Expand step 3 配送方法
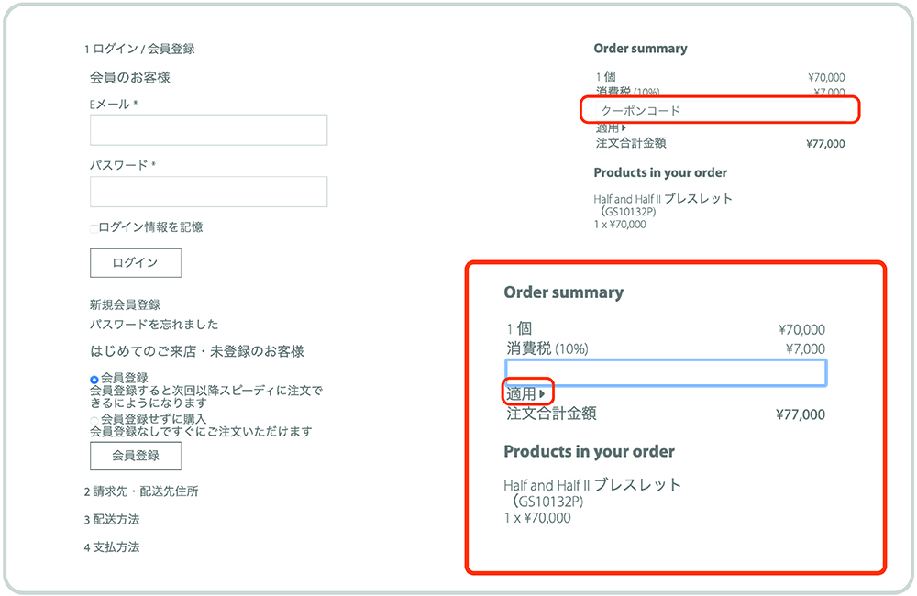The width and height of the screenshot is (917, 596). [112, 520]
